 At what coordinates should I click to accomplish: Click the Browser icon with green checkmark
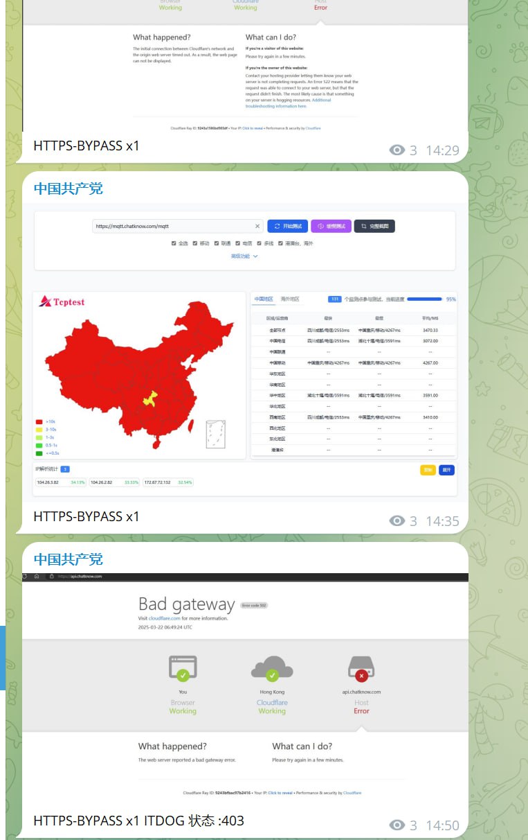point(183,669)
